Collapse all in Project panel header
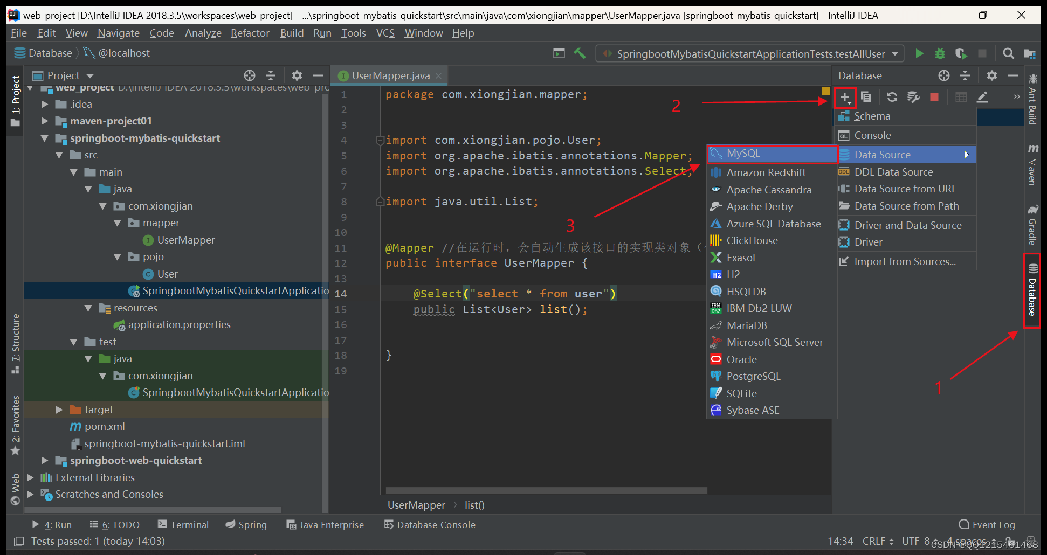 (271, 75)
